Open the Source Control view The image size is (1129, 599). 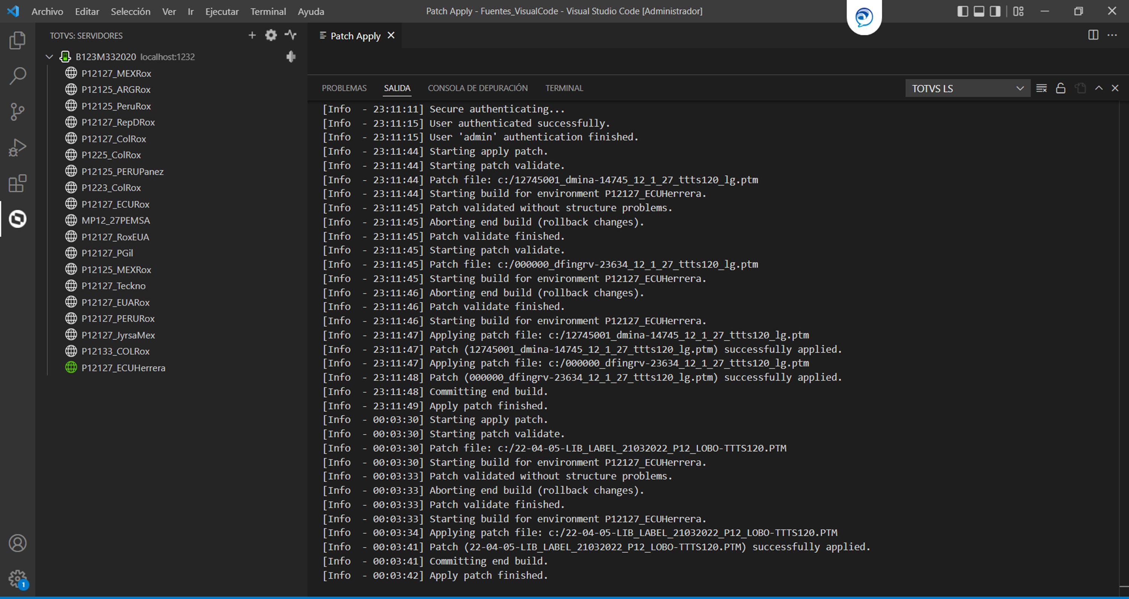[x=18, y=112]
